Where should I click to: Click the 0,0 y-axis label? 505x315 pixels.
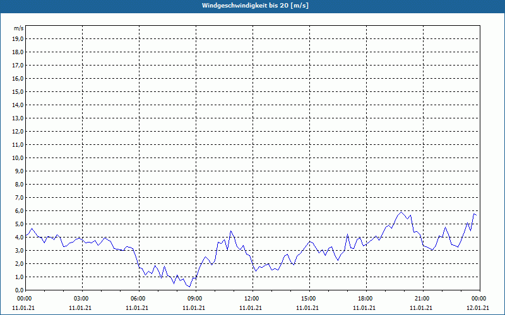(19, 290)
